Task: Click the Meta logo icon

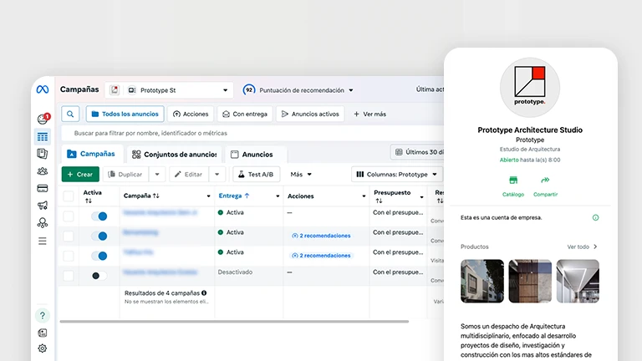Action: pos(43,89)
